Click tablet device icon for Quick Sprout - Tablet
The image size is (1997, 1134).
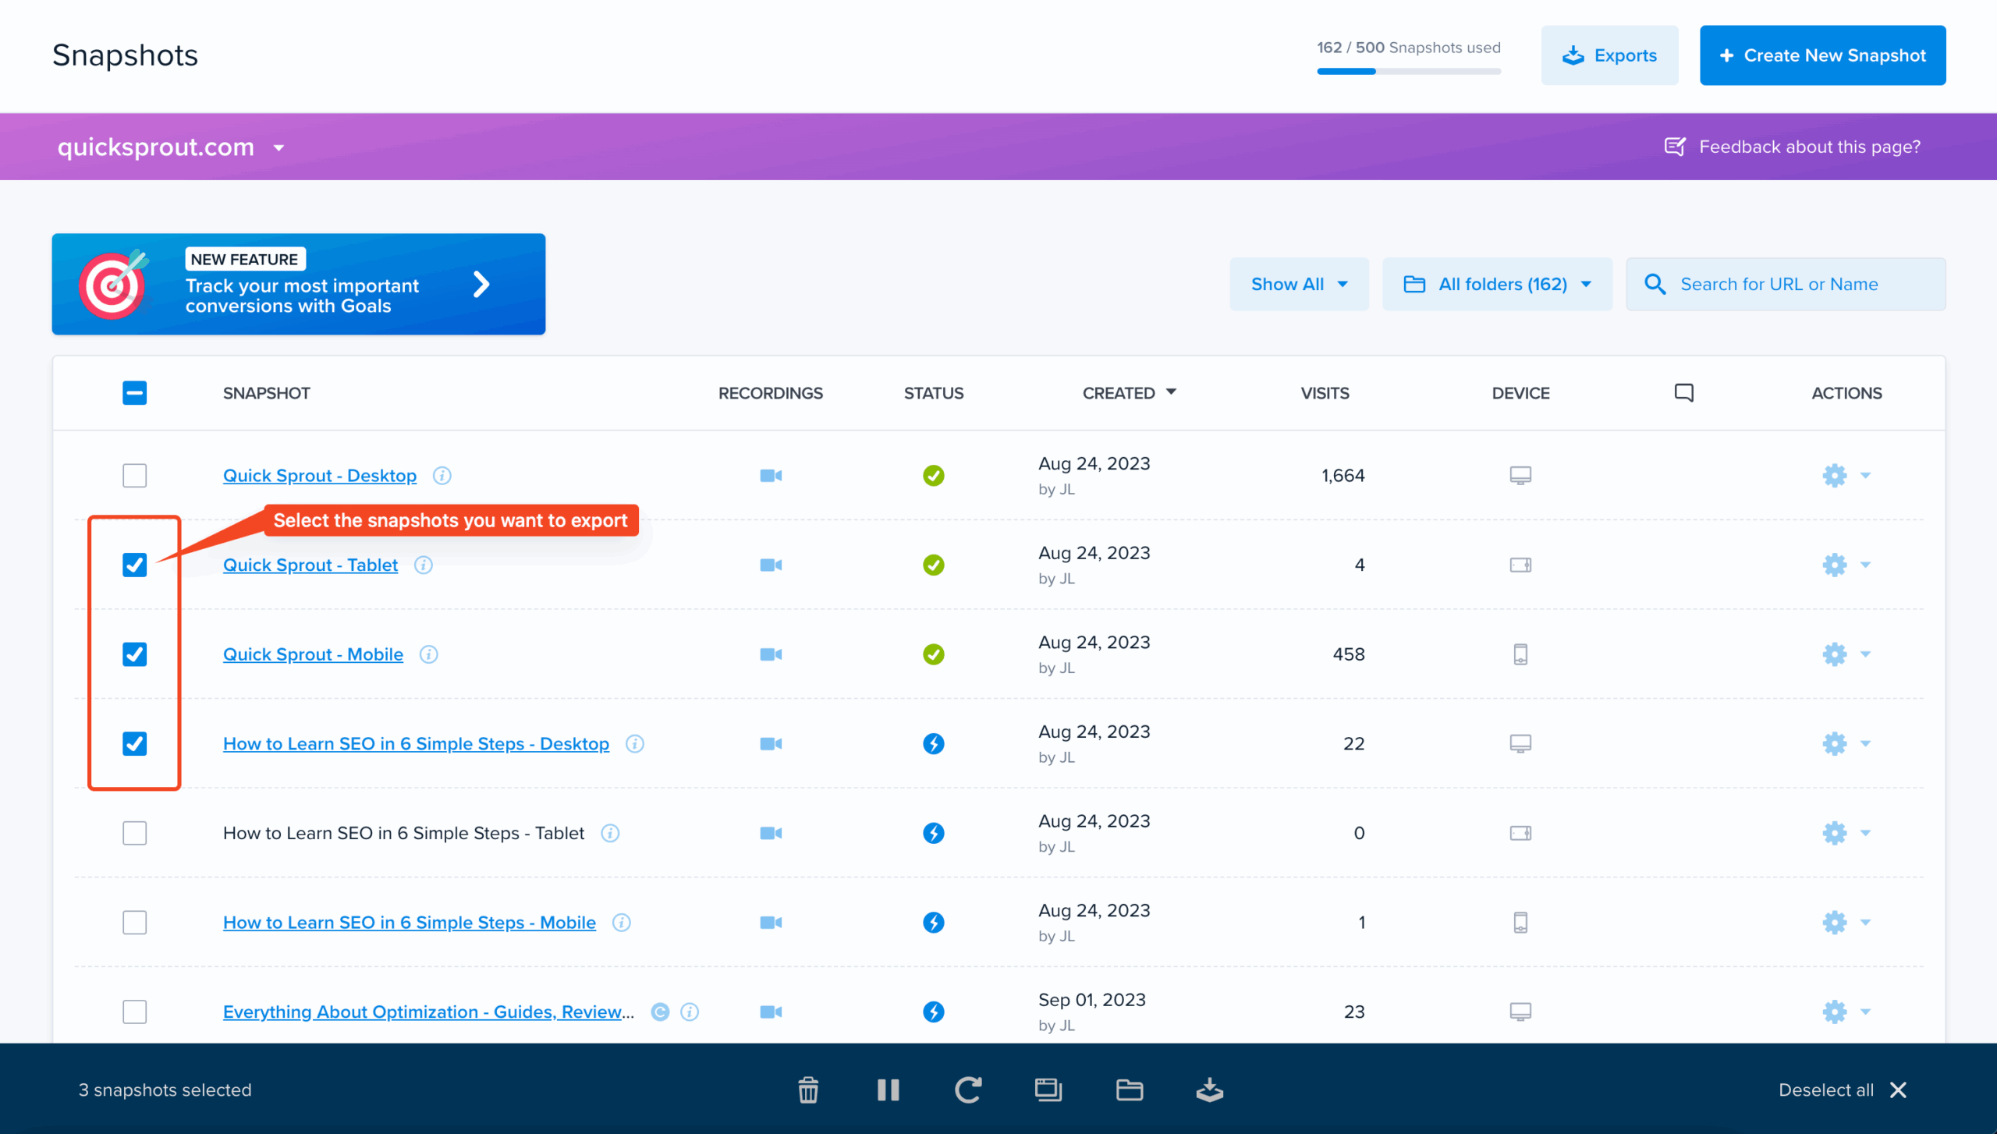pos(1520,565)
